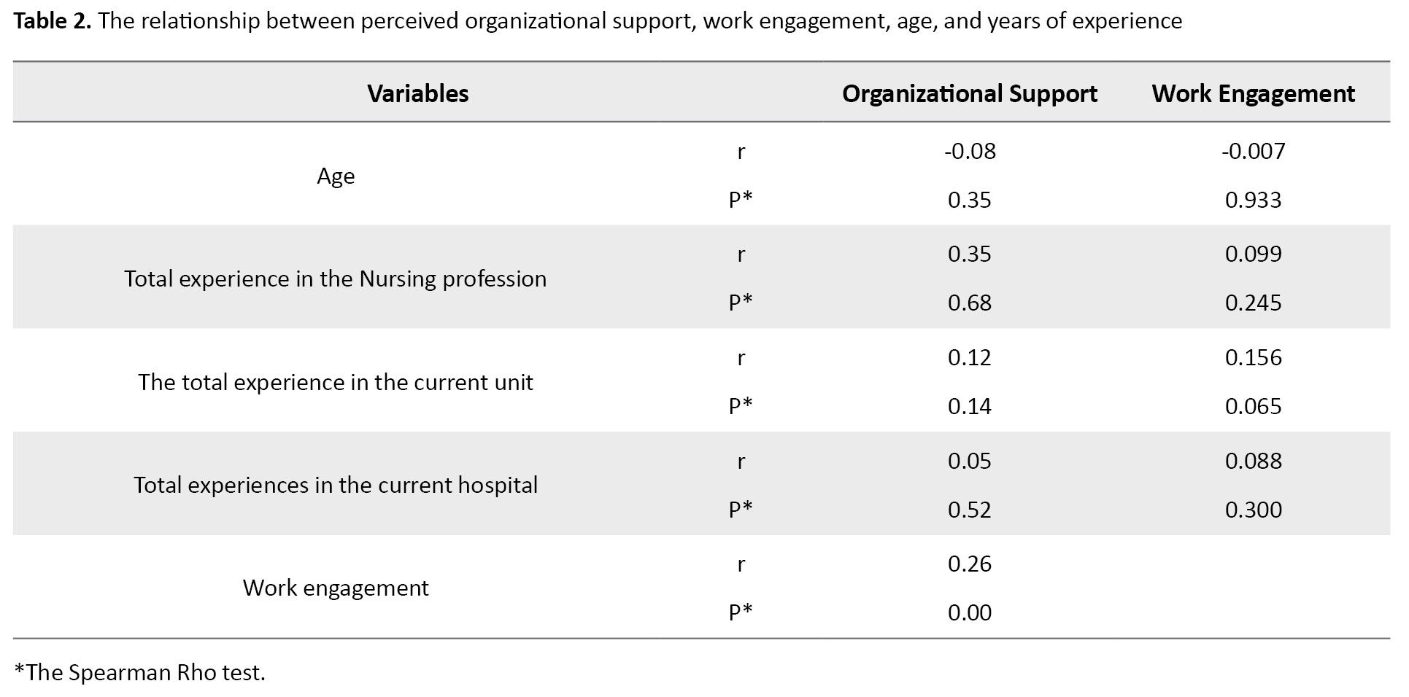Click the Organizational Support column header

click(x=969, y=93)
